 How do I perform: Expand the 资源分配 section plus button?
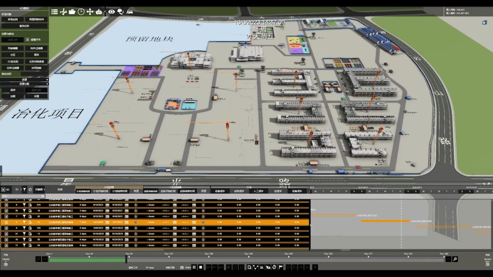click(x=47, y=84)
